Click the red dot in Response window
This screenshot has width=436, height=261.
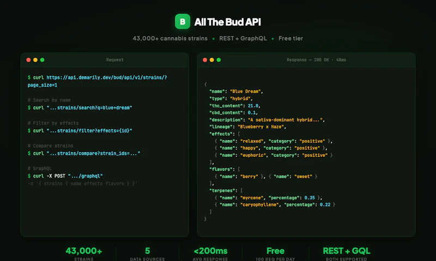click(x=205, y=60)
